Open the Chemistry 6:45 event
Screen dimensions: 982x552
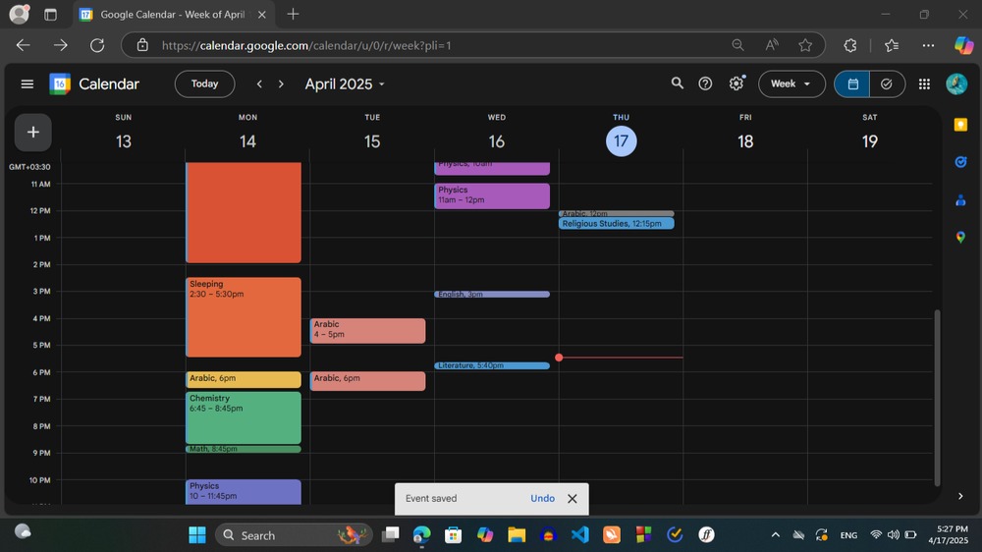click(244, 417)
